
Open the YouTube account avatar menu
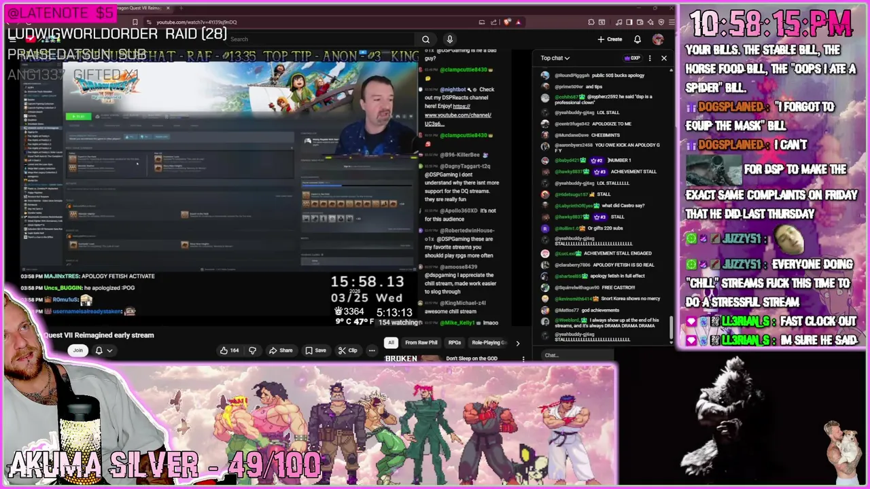click(658, 39)
